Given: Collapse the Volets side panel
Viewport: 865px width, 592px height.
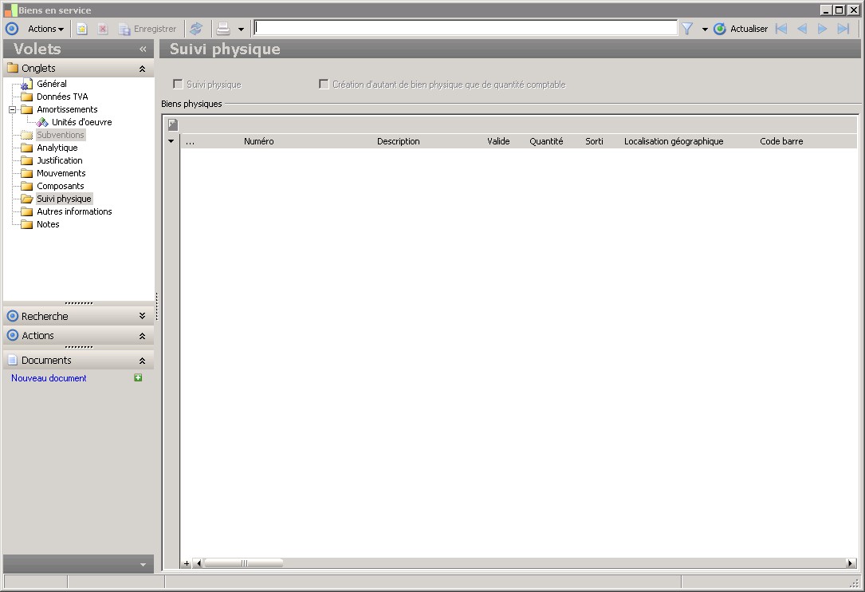Looking at the screenshot, I should tap(143, 49).
